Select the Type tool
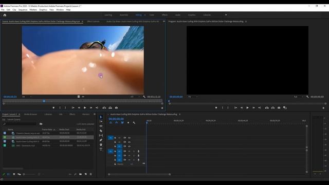The height and width of the screenshot is (185, 329). tap(101, 150)
